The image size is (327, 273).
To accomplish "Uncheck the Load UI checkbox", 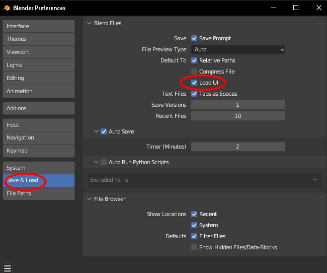I will pos(194,83).
